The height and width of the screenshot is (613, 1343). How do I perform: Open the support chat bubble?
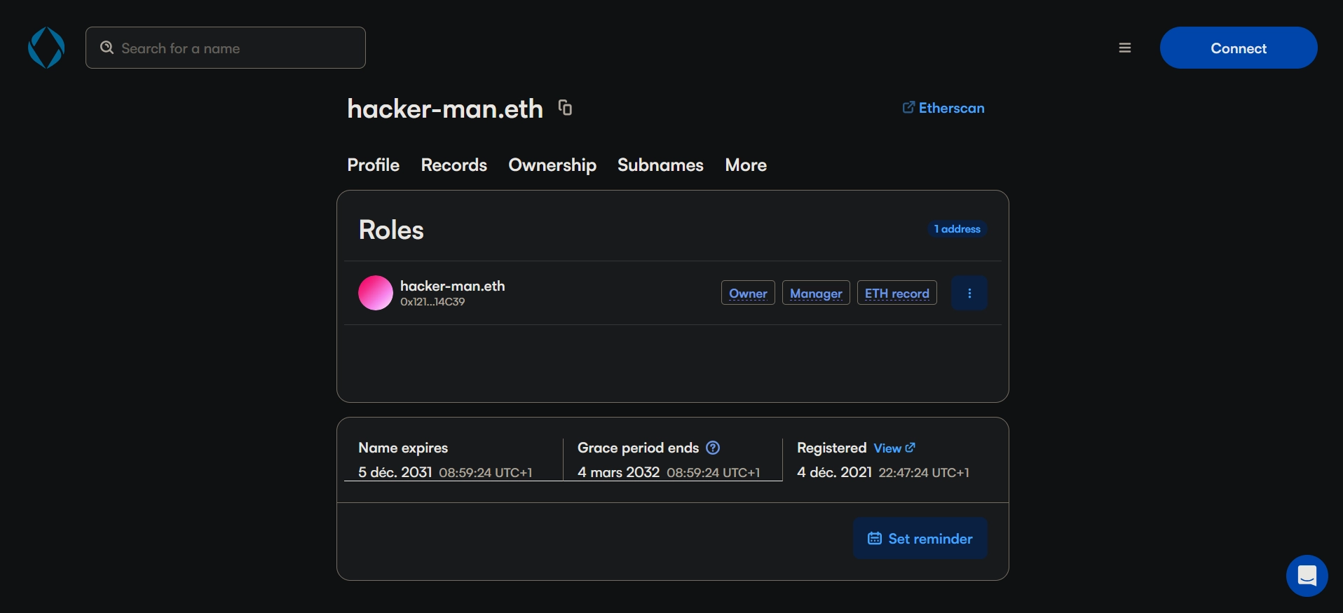click(x=1307, y=576)
